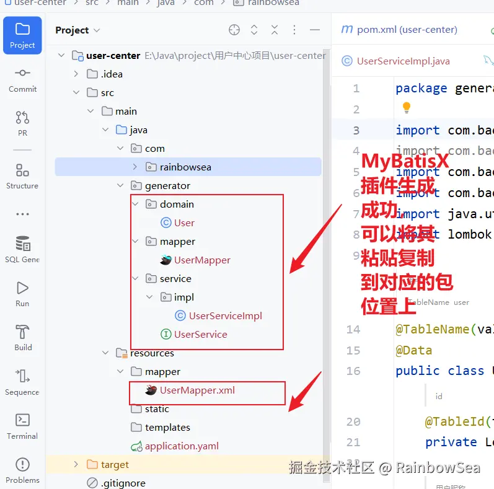Click the intention lightbulb on line 2

407,107
